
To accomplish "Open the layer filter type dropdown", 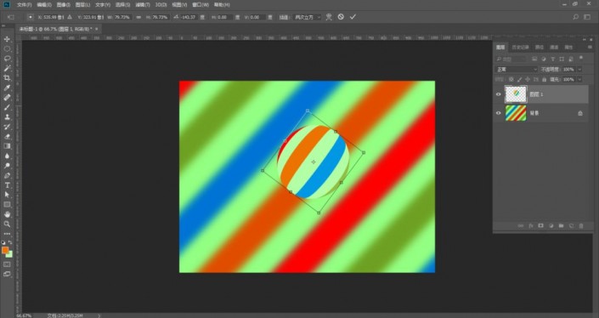I will click(511, 60).
